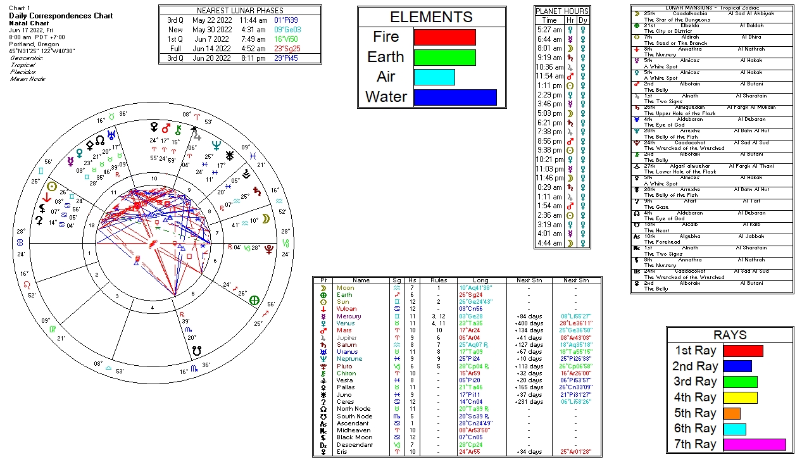Click the 'NEAREST LUNAR PHASES' header
This screenshot has height=469, width=802.
240,11
